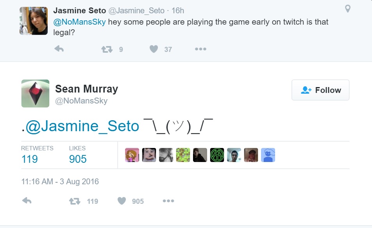Follow Sean Murray
This screenshot has height=228, width=372.
(x=320, y=90)
